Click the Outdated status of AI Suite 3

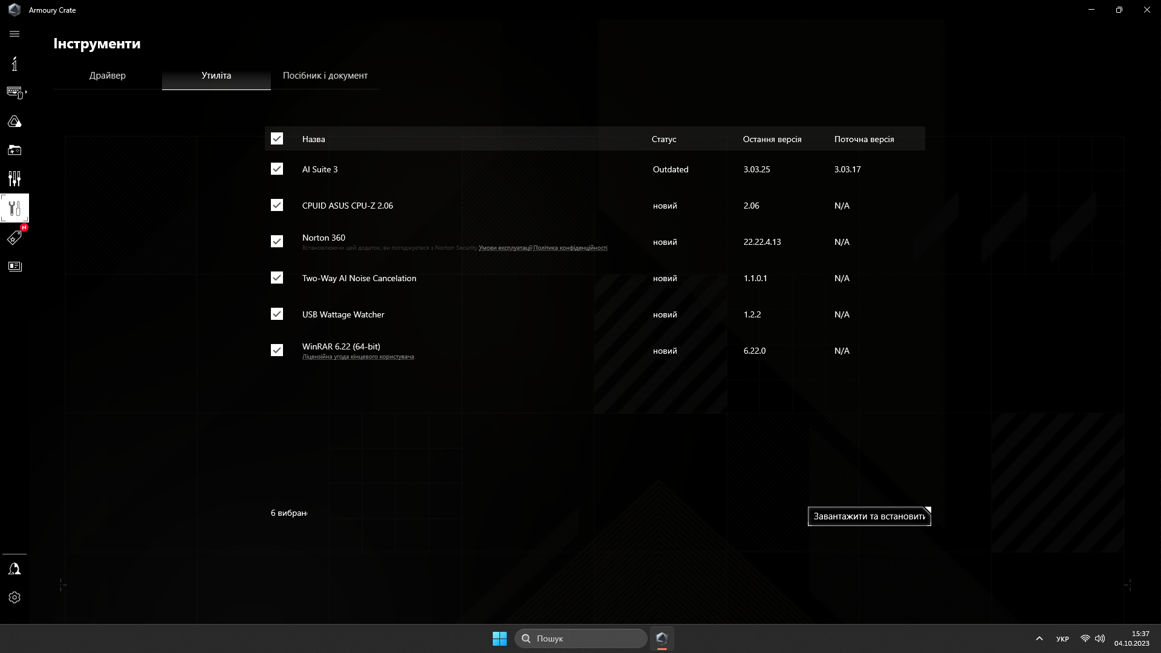click(671, 169)
